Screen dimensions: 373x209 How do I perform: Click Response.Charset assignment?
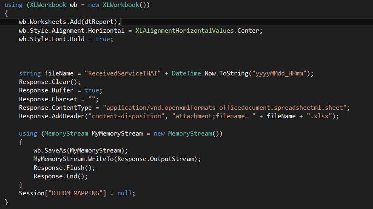tap(59, 99)
